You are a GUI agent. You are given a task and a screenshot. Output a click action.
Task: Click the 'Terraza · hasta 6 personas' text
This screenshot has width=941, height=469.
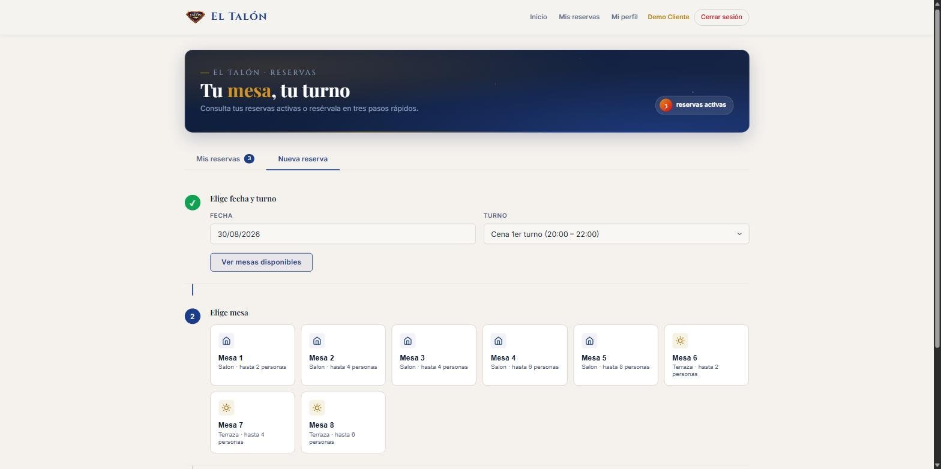click(332, 438)
